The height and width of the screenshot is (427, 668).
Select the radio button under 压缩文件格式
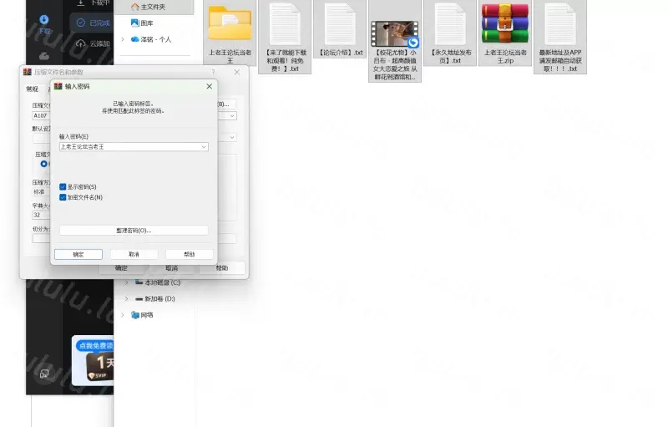(44, 164)
